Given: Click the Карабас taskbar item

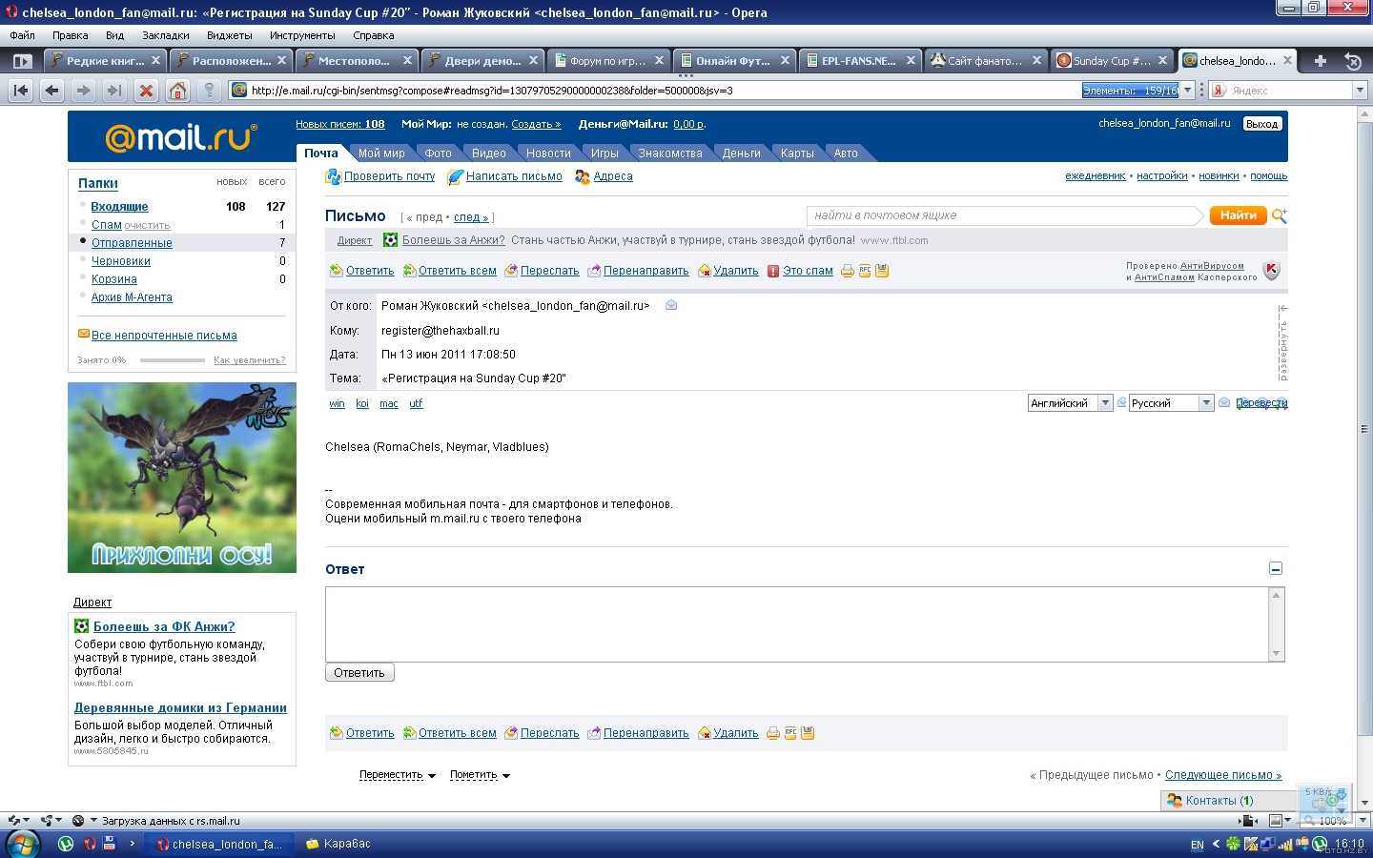Looking at the screenshot, I should click(x=347, y=844).
